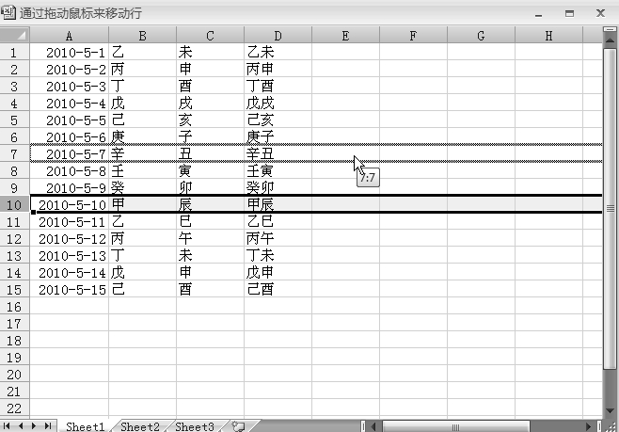Go to last sheet navigation arrow
Screen dimensions: 619x432
coord(48,426)
